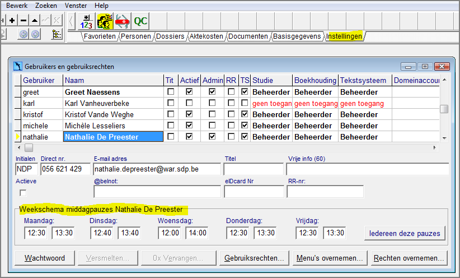
Task: Click the minus (delete record) toolbar icon
Action: click(x=24, y=21)
